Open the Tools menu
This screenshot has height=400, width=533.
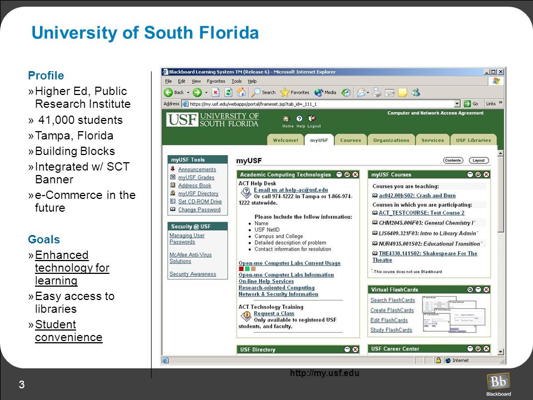click(x=237, y=81)
